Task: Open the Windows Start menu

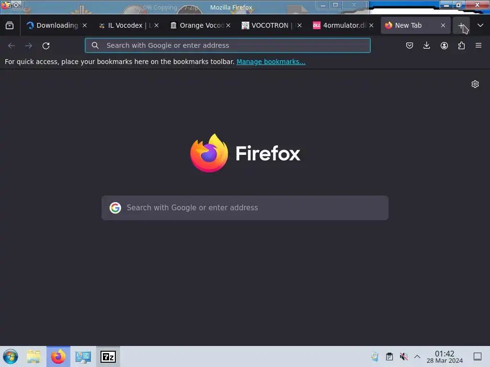Action: pyautogui.click(x=11, y=356)
